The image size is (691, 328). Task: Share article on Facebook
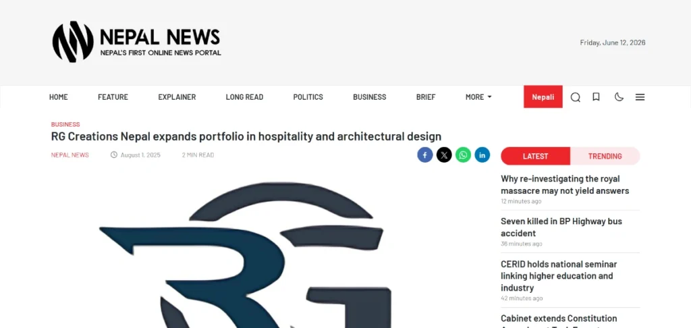tap(425, 155)
